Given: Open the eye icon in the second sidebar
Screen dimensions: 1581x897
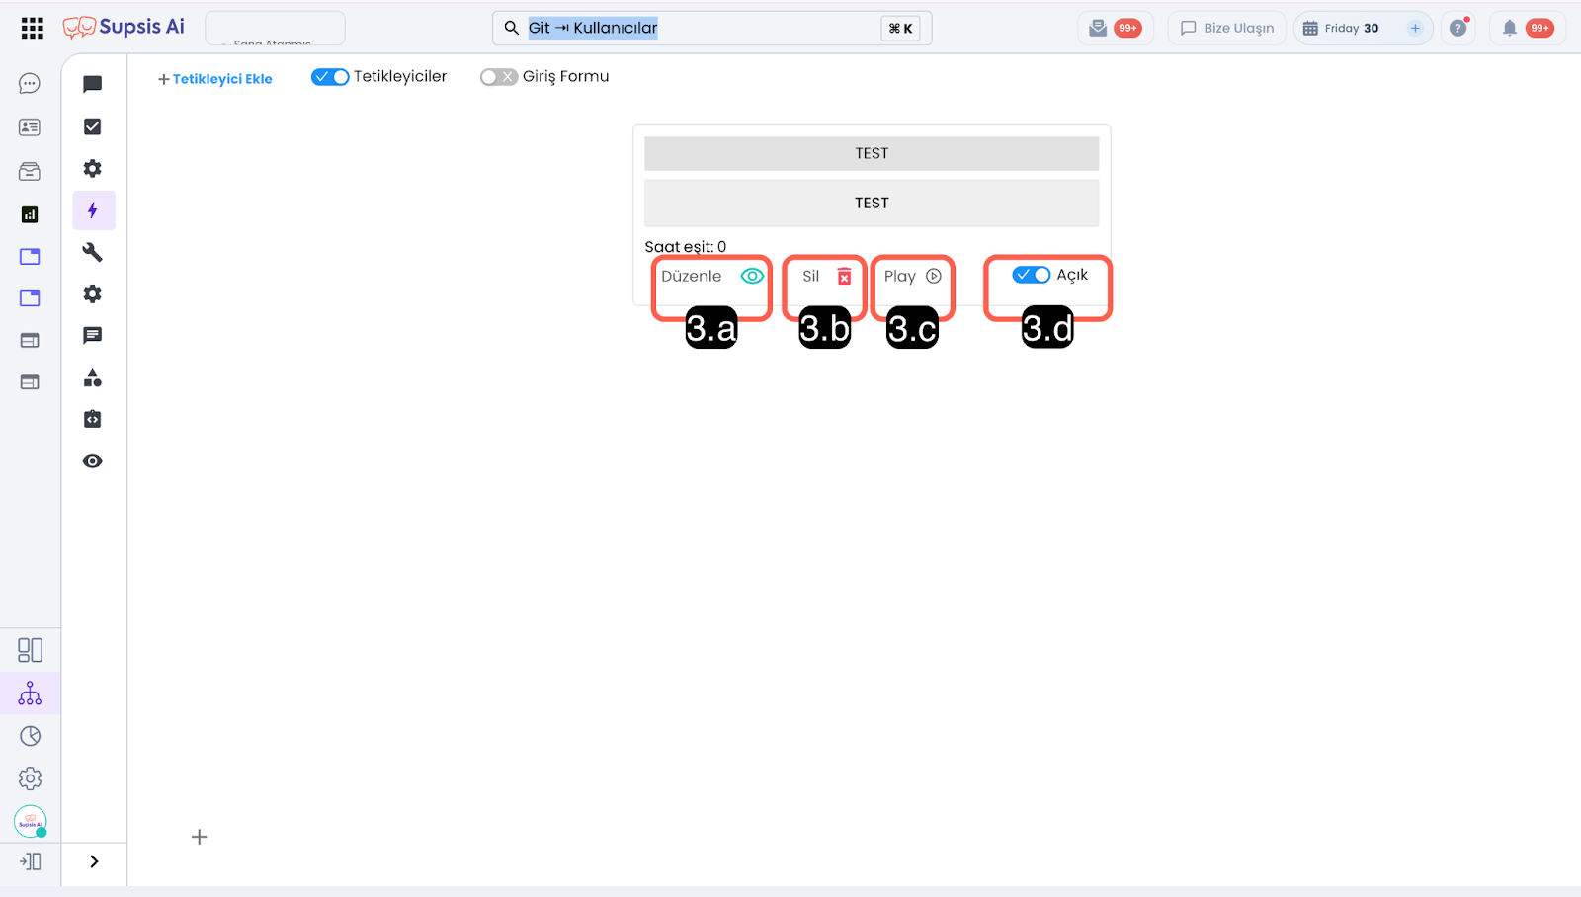Looking at the screenshot, I should 93,461.
